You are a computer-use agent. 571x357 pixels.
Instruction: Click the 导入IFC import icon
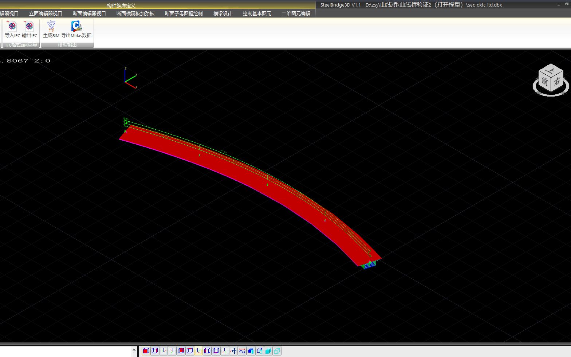click(x=12, y=27)
